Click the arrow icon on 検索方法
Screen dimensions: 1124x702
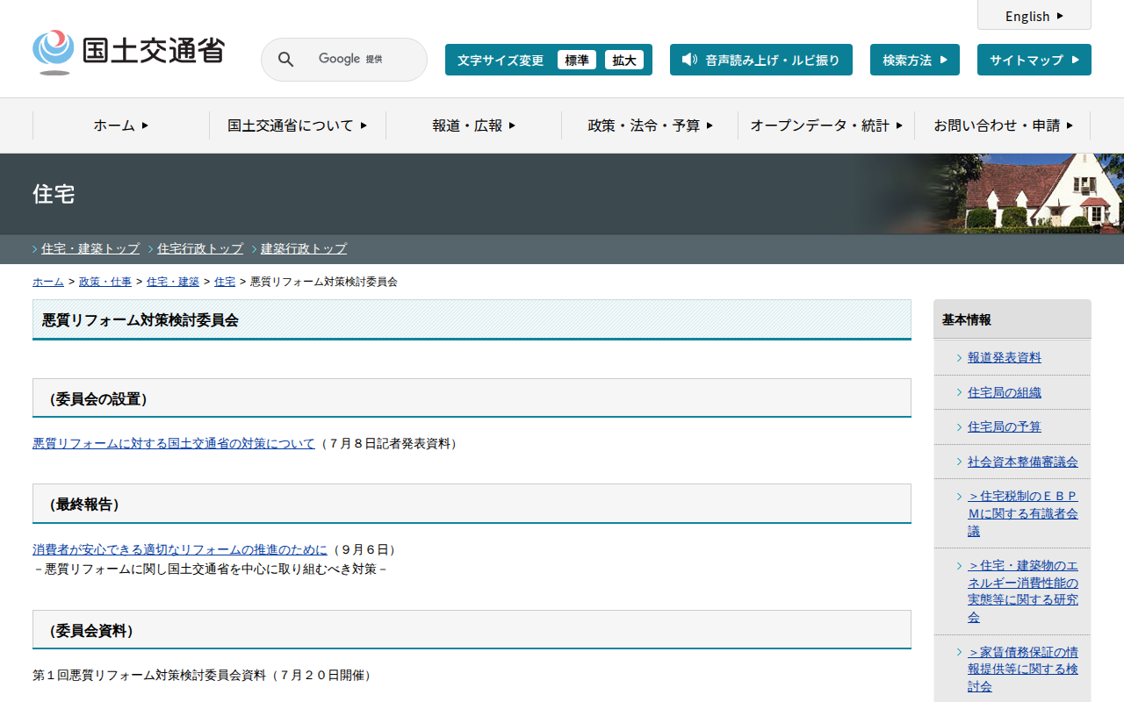[944, 60]
